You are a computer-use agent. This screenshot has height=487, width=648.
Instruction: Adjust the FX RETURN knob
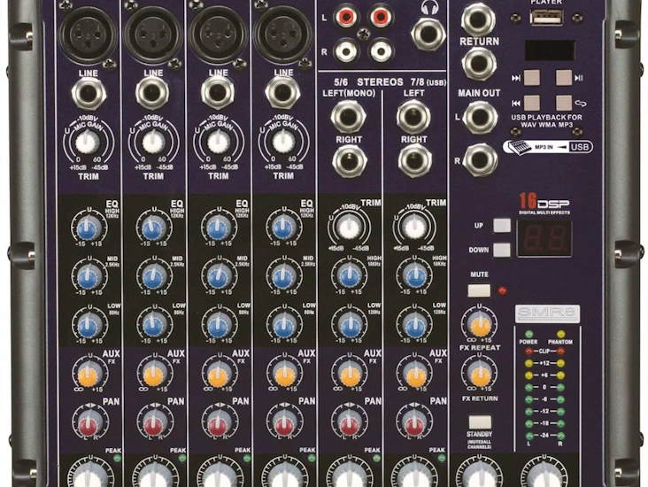pos(480,375)
